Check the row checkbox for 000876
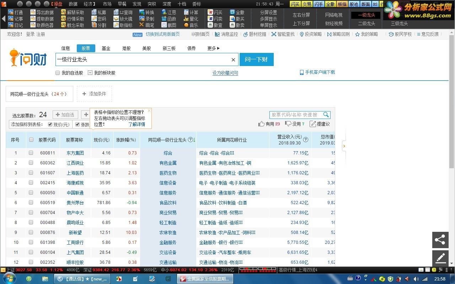455x284 pixels. pos(31,233)
